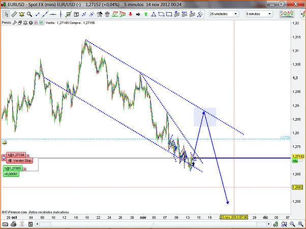Select the vertical line tool
The height and width of the screenshot is (229, 306).
click(x=60, y=14)
